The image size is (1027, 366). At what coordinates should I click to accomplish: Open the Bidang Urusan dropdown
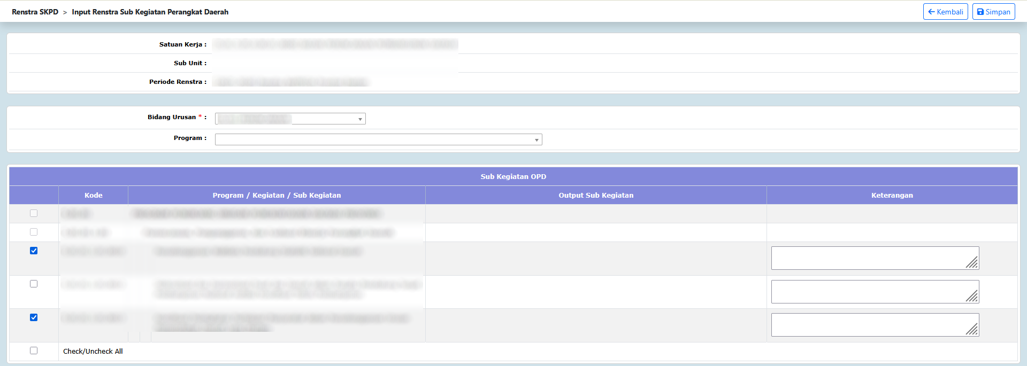tap(290, 119)
